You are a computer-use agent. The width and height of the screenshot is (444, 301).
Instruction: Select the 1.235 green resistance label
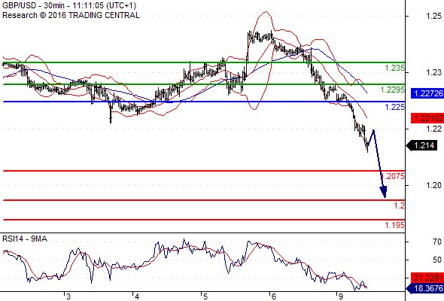coord(394,68)
